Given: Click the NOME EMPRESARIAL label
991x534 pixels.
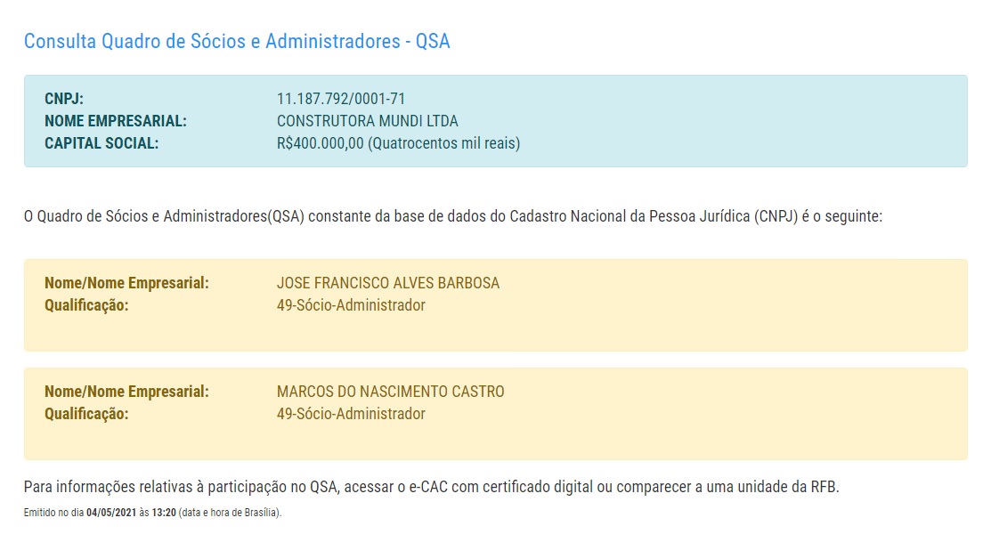Looking at the screenshot, I should coord(116,121).
